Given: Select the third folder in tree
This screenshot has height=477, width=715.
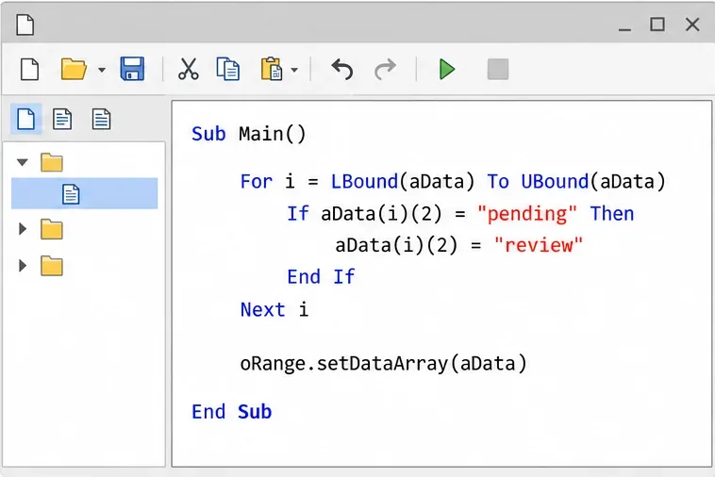Looking at the screenshot, I should pyautogui.click(x=52, y=266).
